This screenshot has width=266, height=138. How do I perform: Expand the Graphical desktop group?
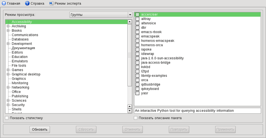[x=8, y=74]
